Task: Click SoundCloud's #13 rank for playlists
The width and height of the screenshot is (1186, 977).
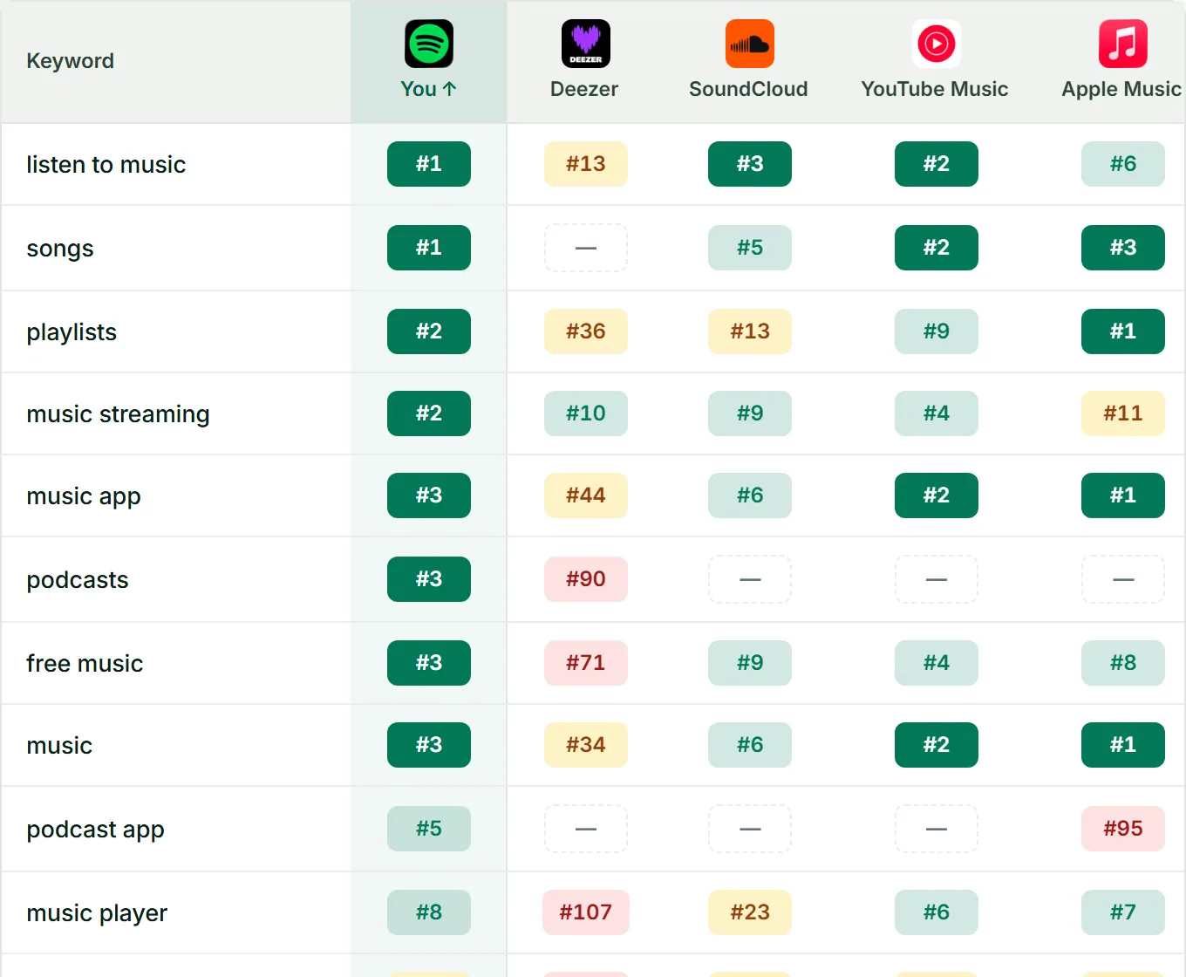Action: 750,331
